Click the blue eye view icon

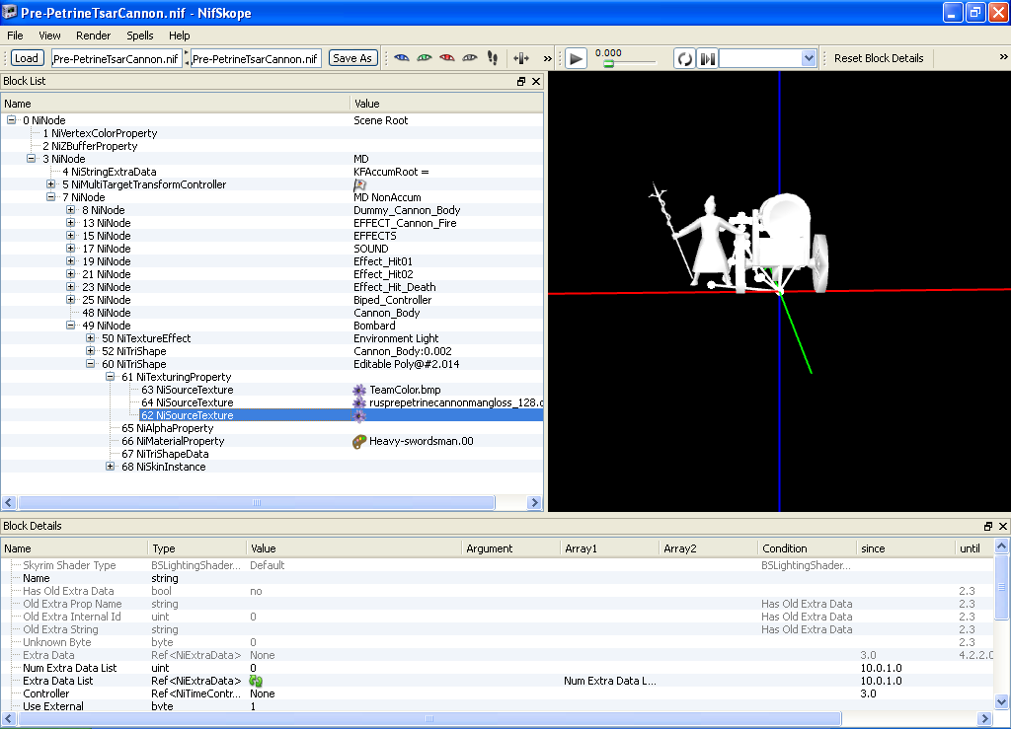pyautogui.click(x=402, y=58)
